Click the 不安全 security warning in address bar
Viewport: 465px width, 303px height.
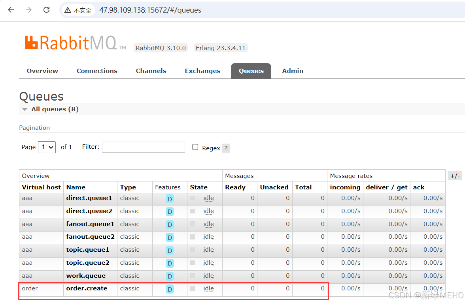click(78, 10)
